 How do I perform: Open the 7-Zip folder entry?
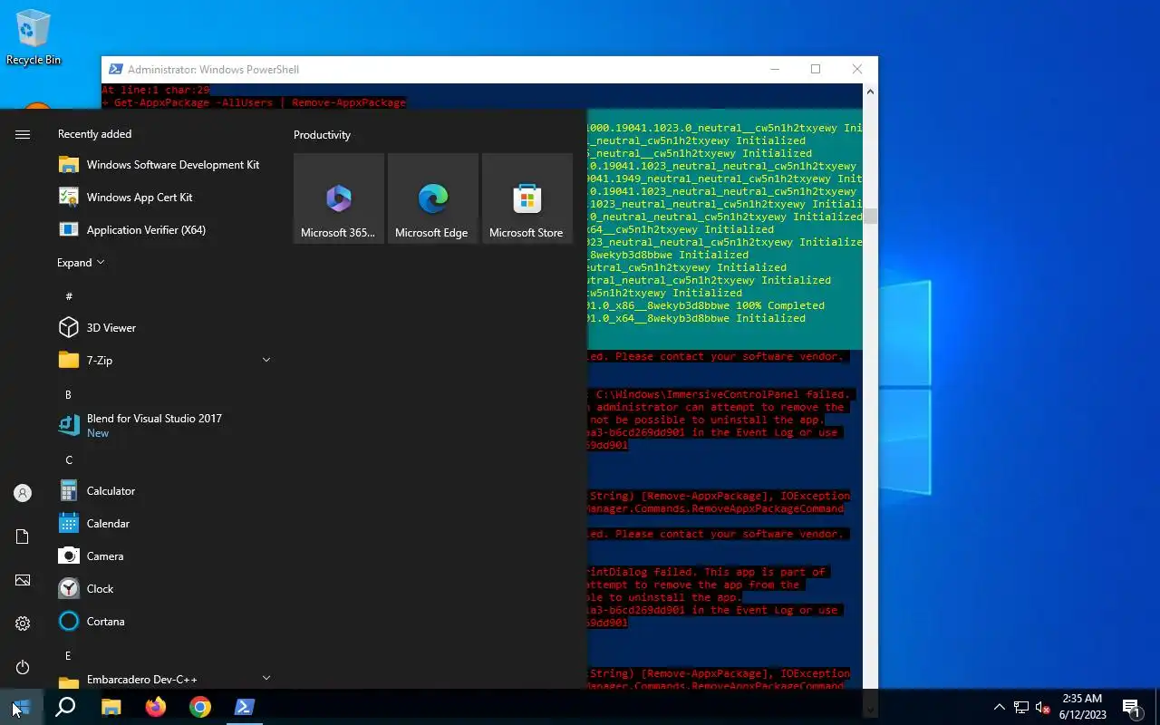(x=164, y=360)
